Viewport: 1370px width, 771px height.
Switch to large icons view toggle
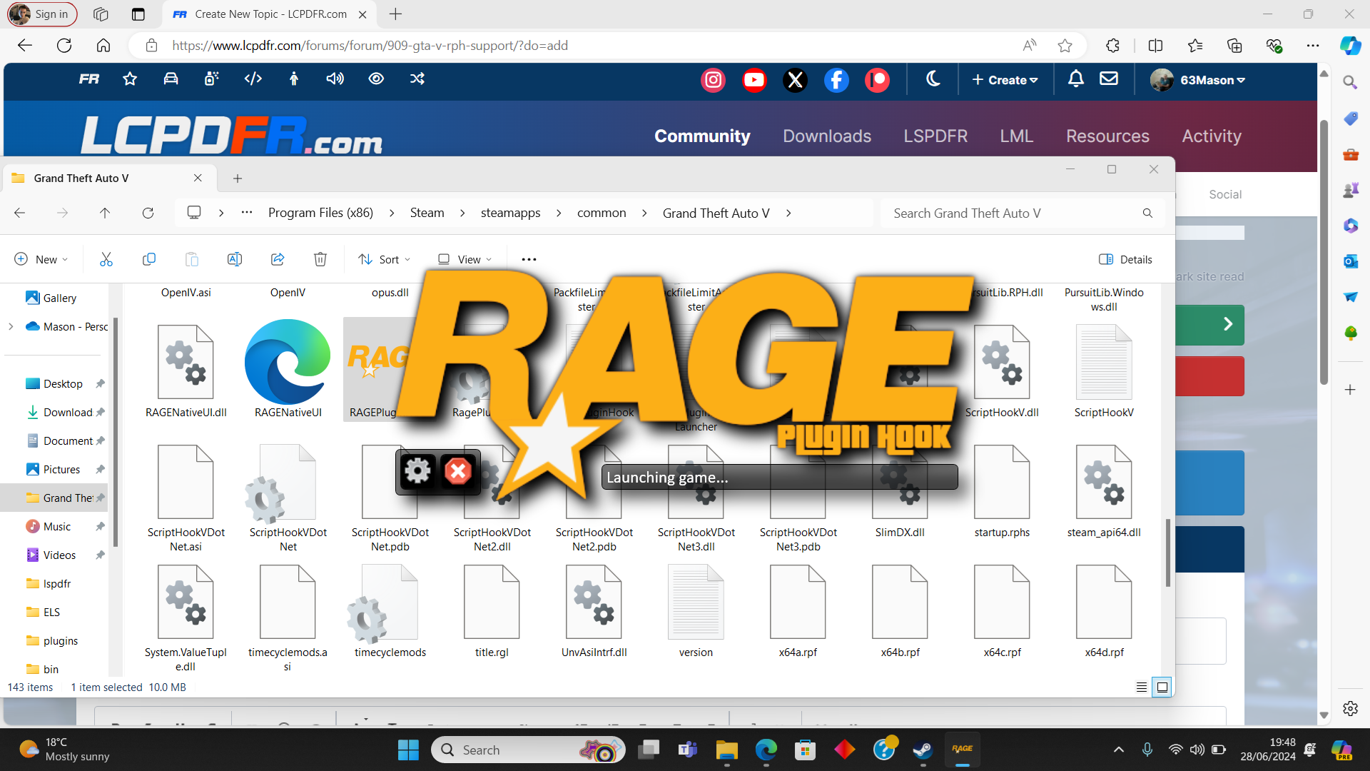pos(1162,687)
